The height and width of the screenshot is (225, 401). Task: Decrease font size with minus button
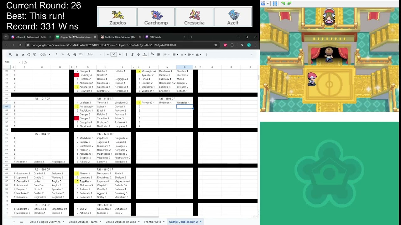(x=107, y=54)
